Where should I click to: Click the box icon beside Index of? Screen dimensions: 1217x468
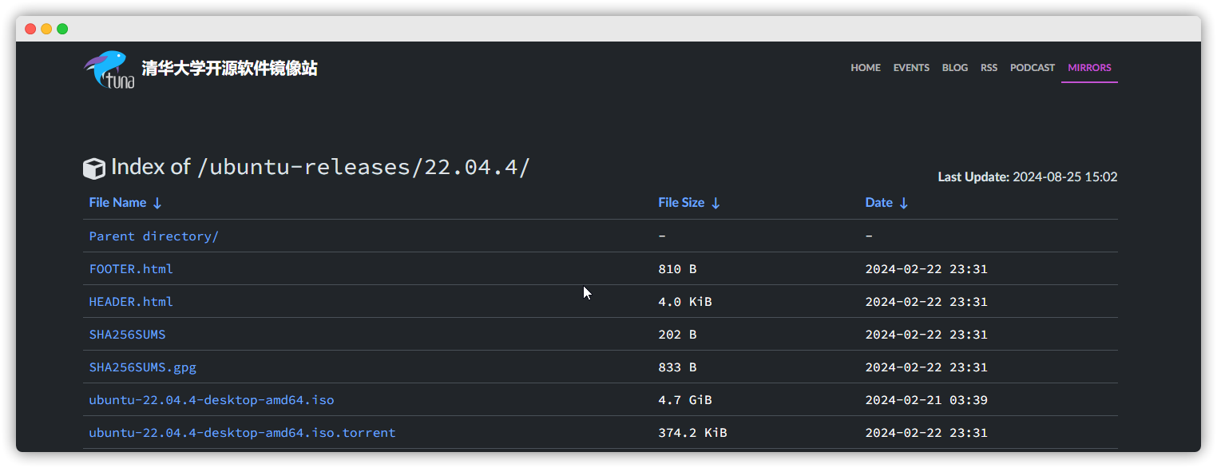click(94, 169)
